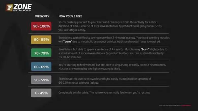
Task: Click the CENTRALWORLD subtitle under the logo
Action: click(x=23, y=11)
